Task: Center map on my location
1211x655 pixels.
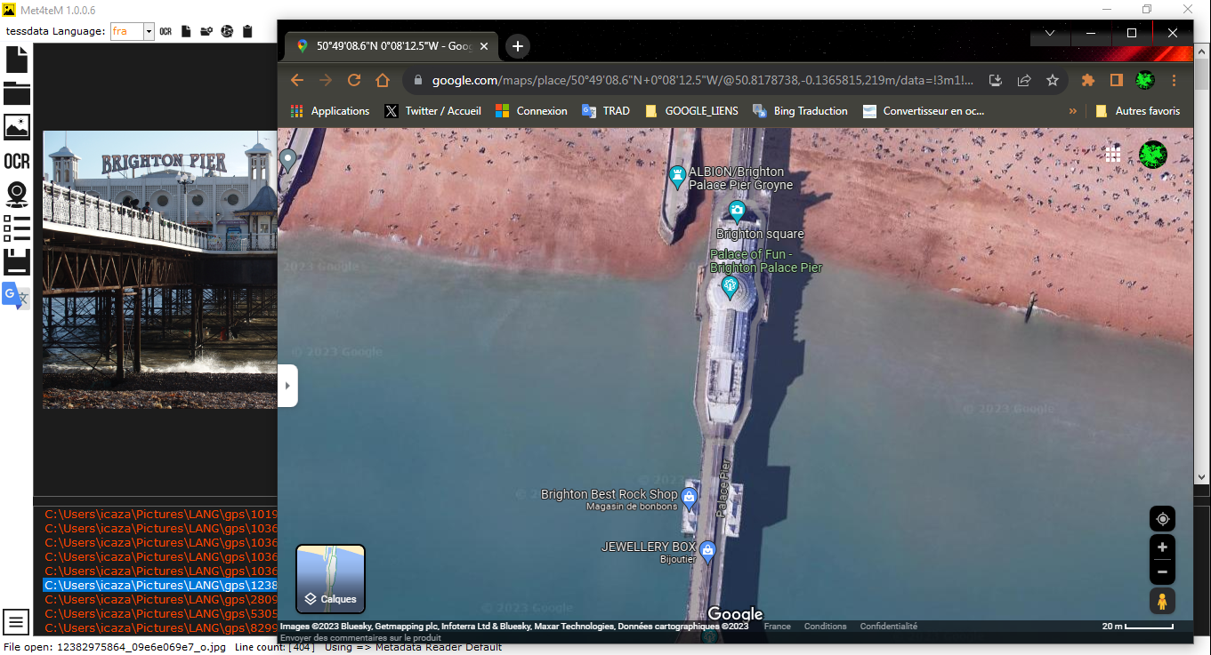Action: (1162, 519)
